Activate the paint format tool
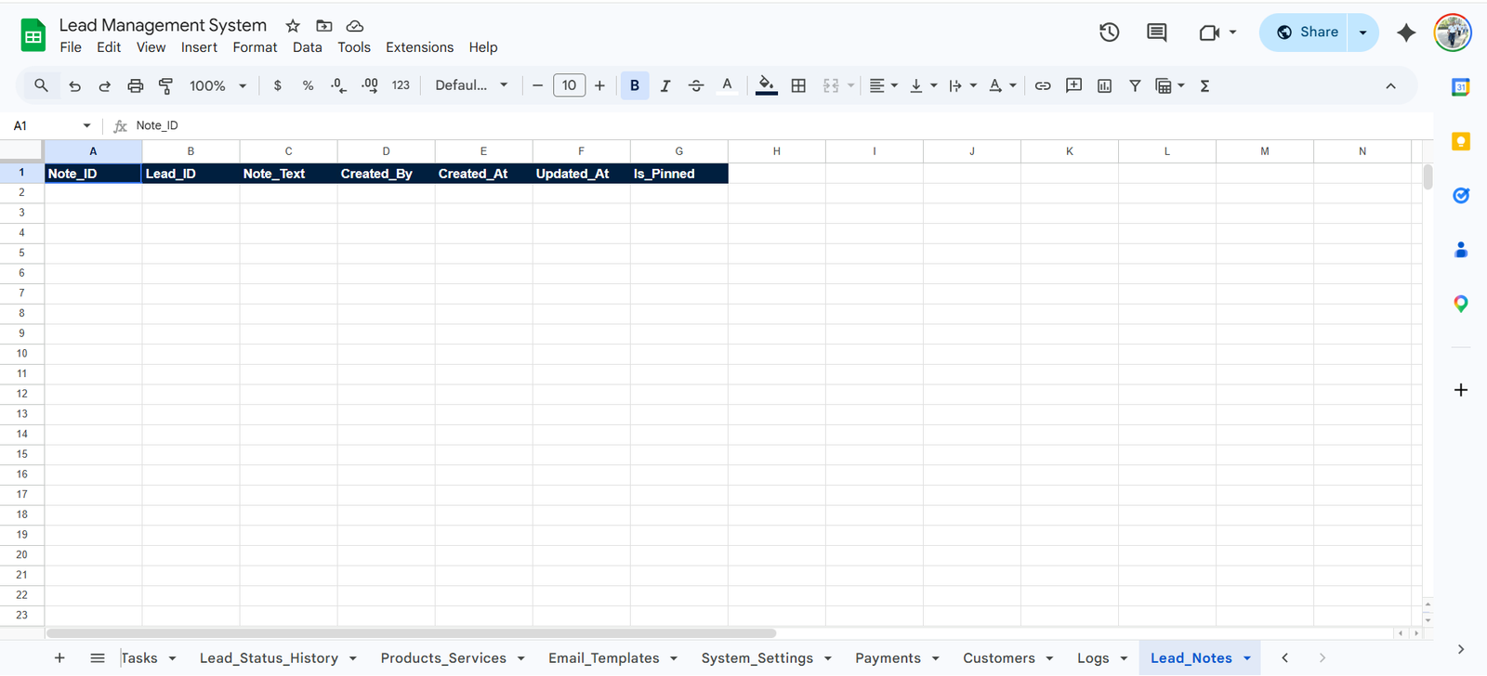The width and height of the screenshot is (1487, 676). [x=165, y=85]
